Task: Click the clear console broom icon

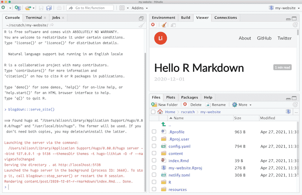Action: click(142, 25)
